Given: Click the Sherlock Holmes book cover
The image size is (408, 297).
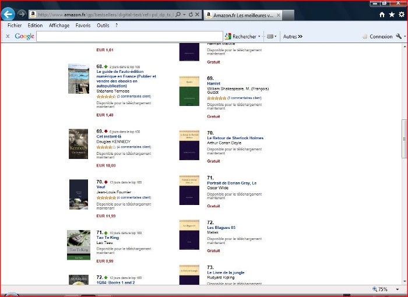Looking at the screenshot, I should coord(189,145).
